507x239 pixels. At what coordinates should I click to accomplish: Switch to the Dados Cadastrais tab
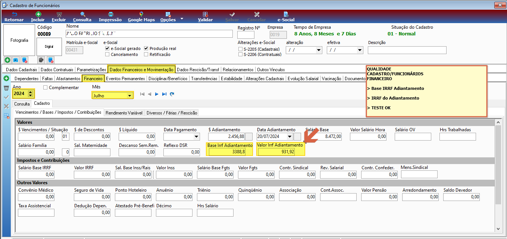(x=22, y=69)
